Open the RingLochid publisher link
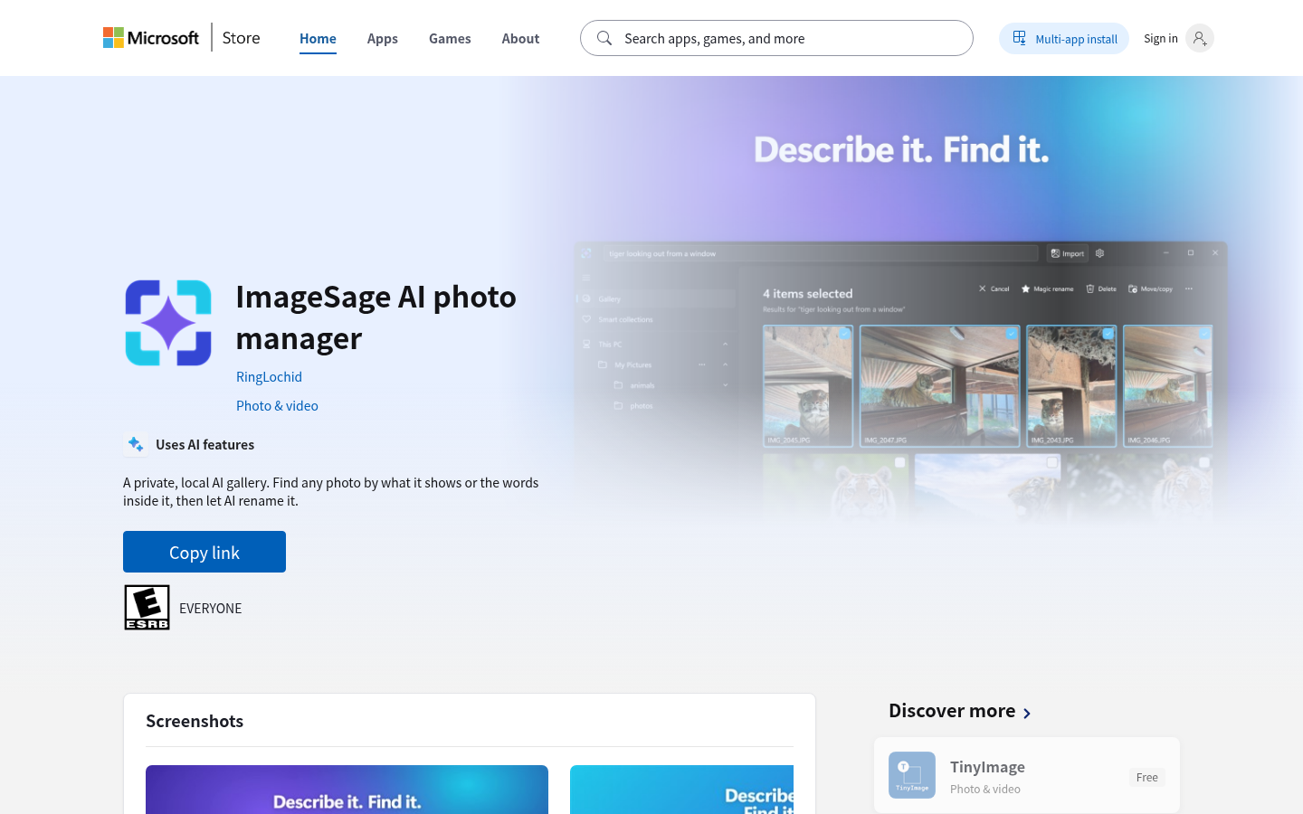 (269, 376)
